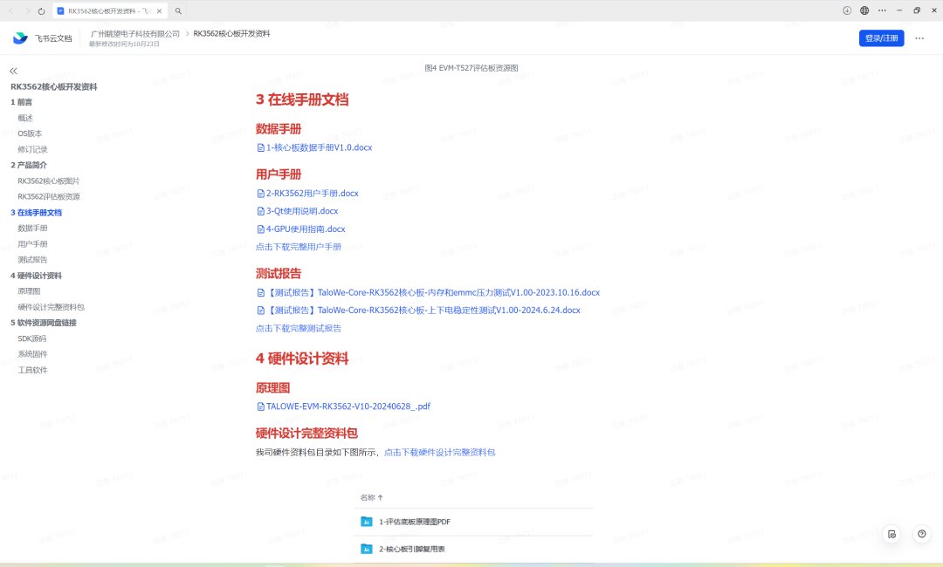Image resolution: width=943 pixels, height=567 pixels.
Task: Click the browser translate globe icon
Action: [x=864, y=10]
